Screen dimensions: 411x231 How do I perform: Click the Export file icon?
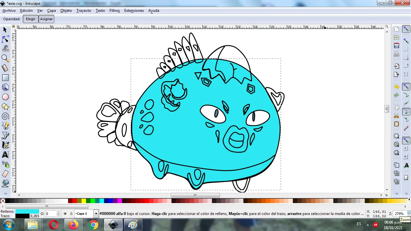(397, 74)
